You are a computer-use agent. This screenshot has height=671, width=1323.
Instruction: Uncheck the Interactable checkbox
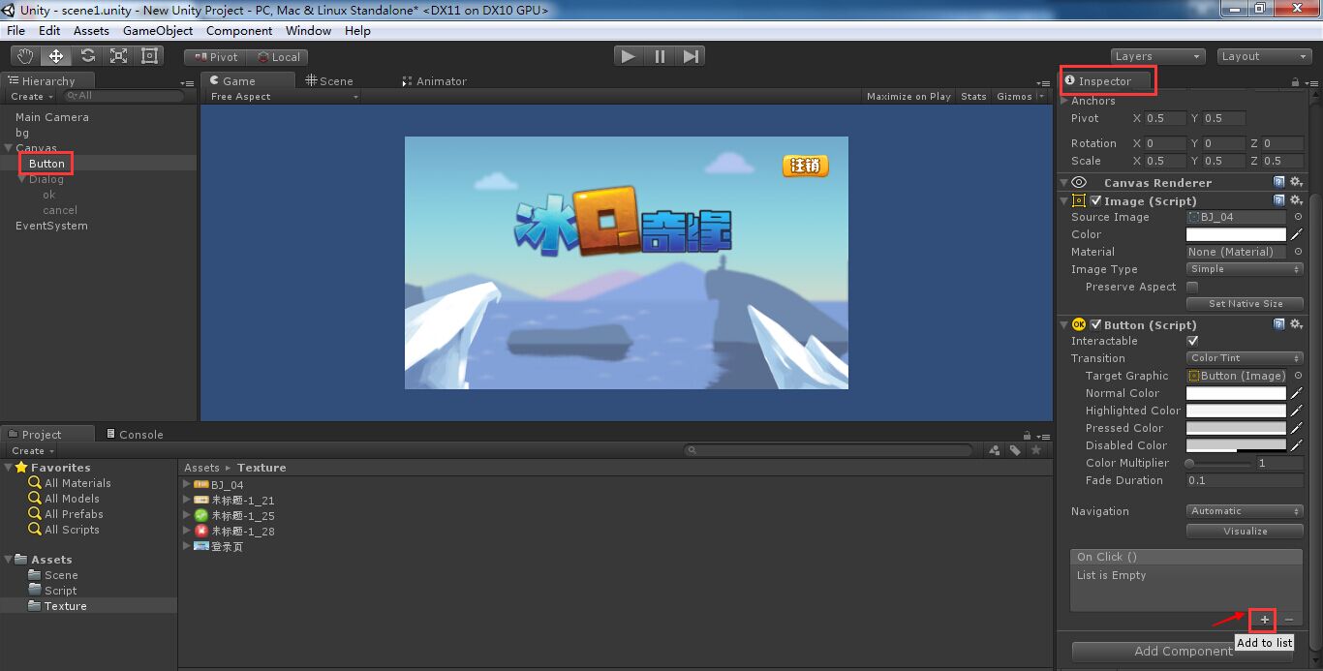[1193, 341]
